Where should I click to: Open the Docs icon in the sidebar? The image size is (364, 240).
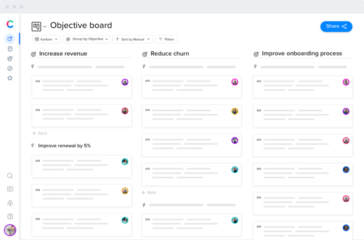[10, 49]
